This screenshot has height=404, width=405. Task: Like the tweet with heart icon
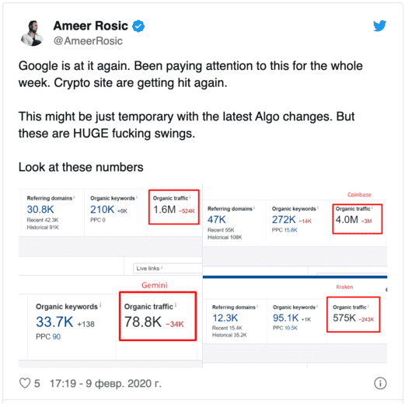[x=25, y=383]
